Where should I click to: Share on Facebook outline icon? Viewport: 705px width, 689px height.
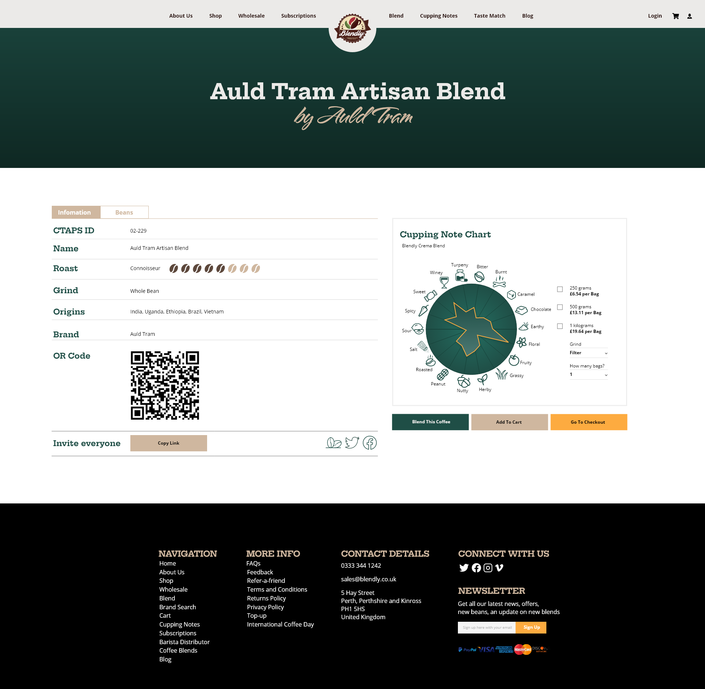[370, 443]
